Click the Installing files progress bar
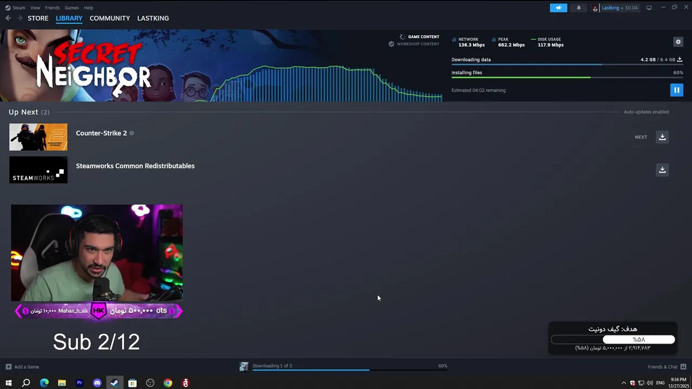The width and height of the screenshot is (692, 389). tap(567, 77)
